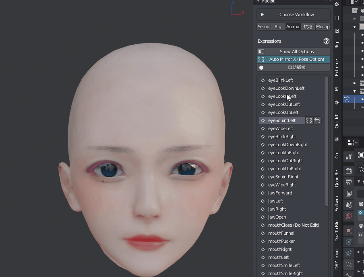Open the Tool properties tab (wrench icon)
Viewport: 364px width, 277px height.
click(348, 157)
